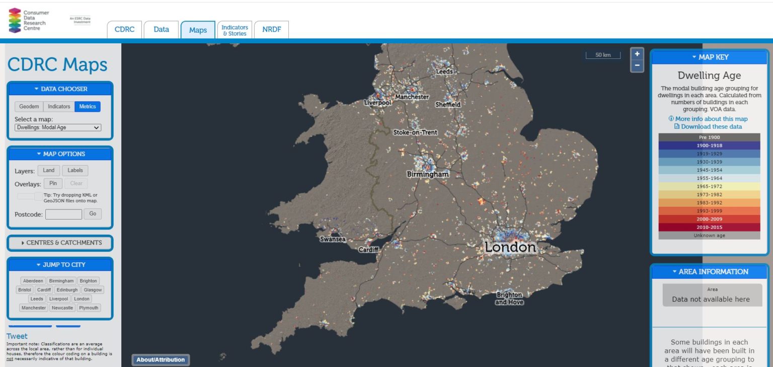773x367 pixels.
Task: Click inside the Postcode input field
Action: click(x=63, y=213)
